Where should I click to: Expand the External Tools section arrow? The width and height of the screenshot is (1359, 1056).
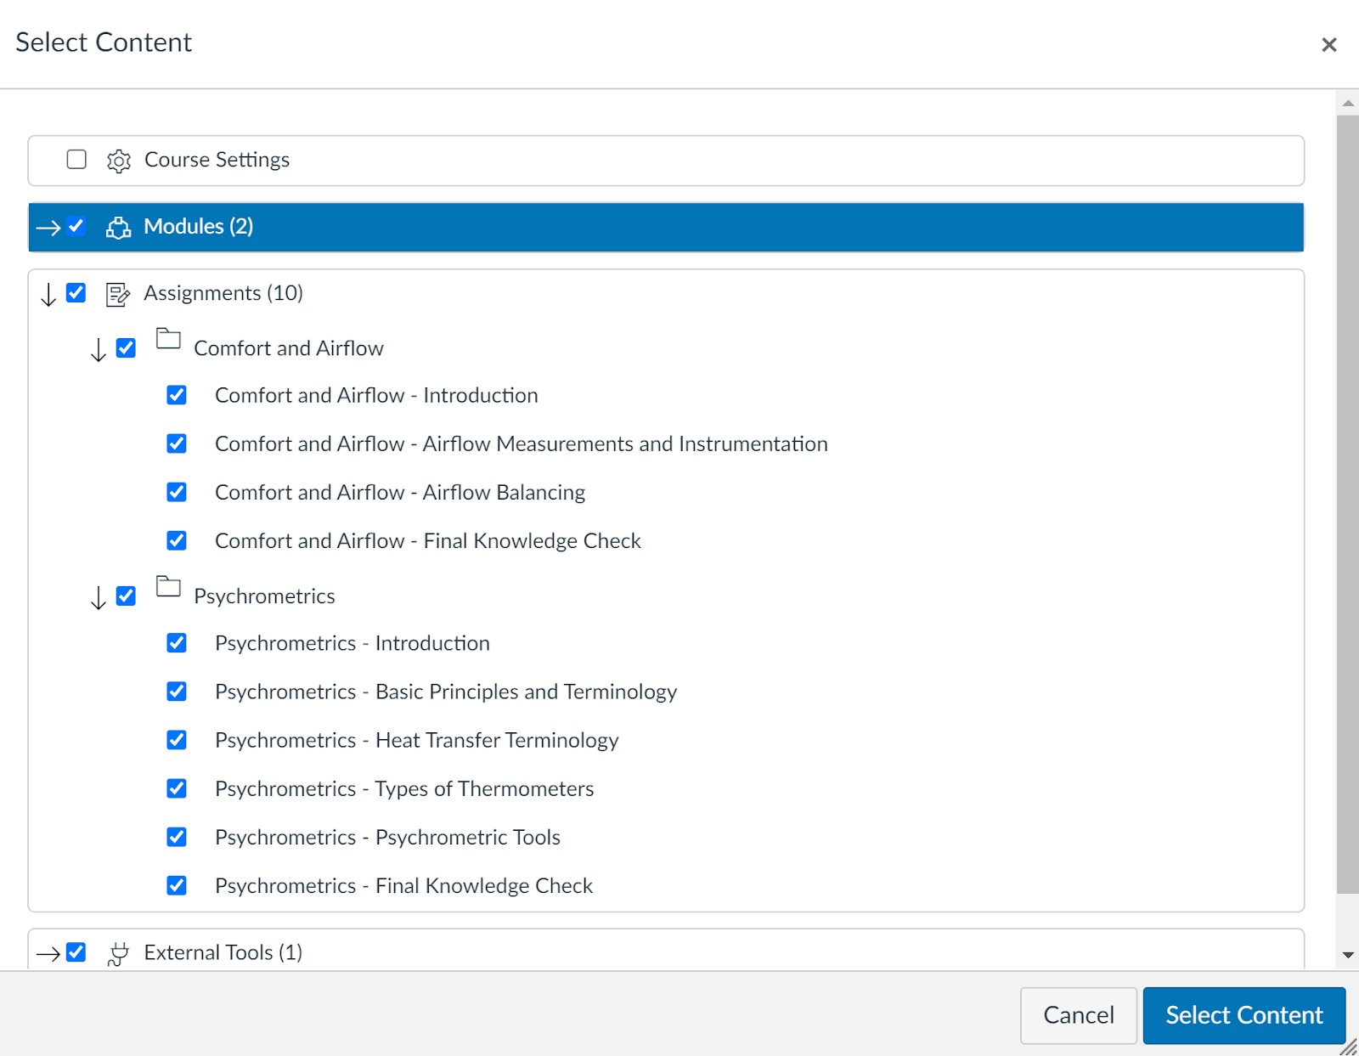[48, 954]
